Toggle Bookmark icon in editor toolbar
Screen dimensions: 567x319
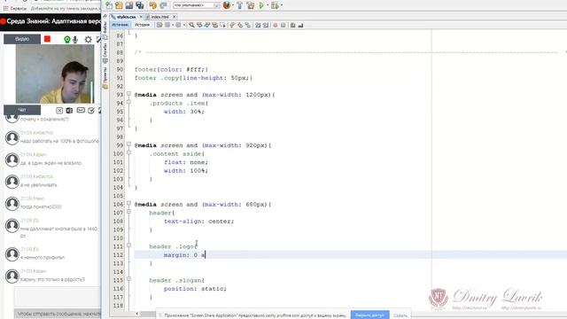[x=248, y=25]
